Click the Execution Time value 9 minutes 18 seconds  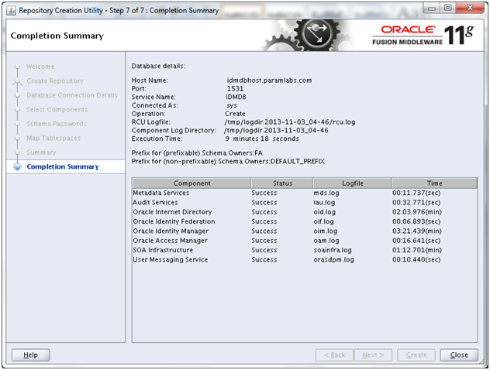(x=262, y=139)
